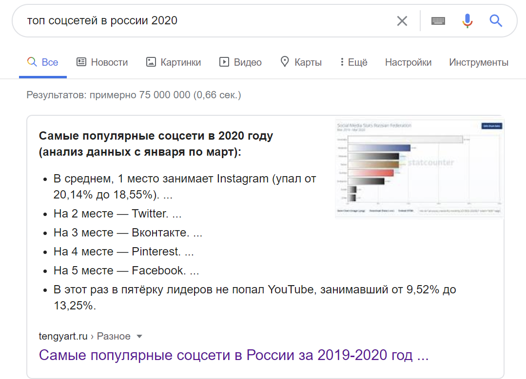Viewport: 526px width, 379px height.
Task: Open Инструменты
Action: [x=479, y=62]
